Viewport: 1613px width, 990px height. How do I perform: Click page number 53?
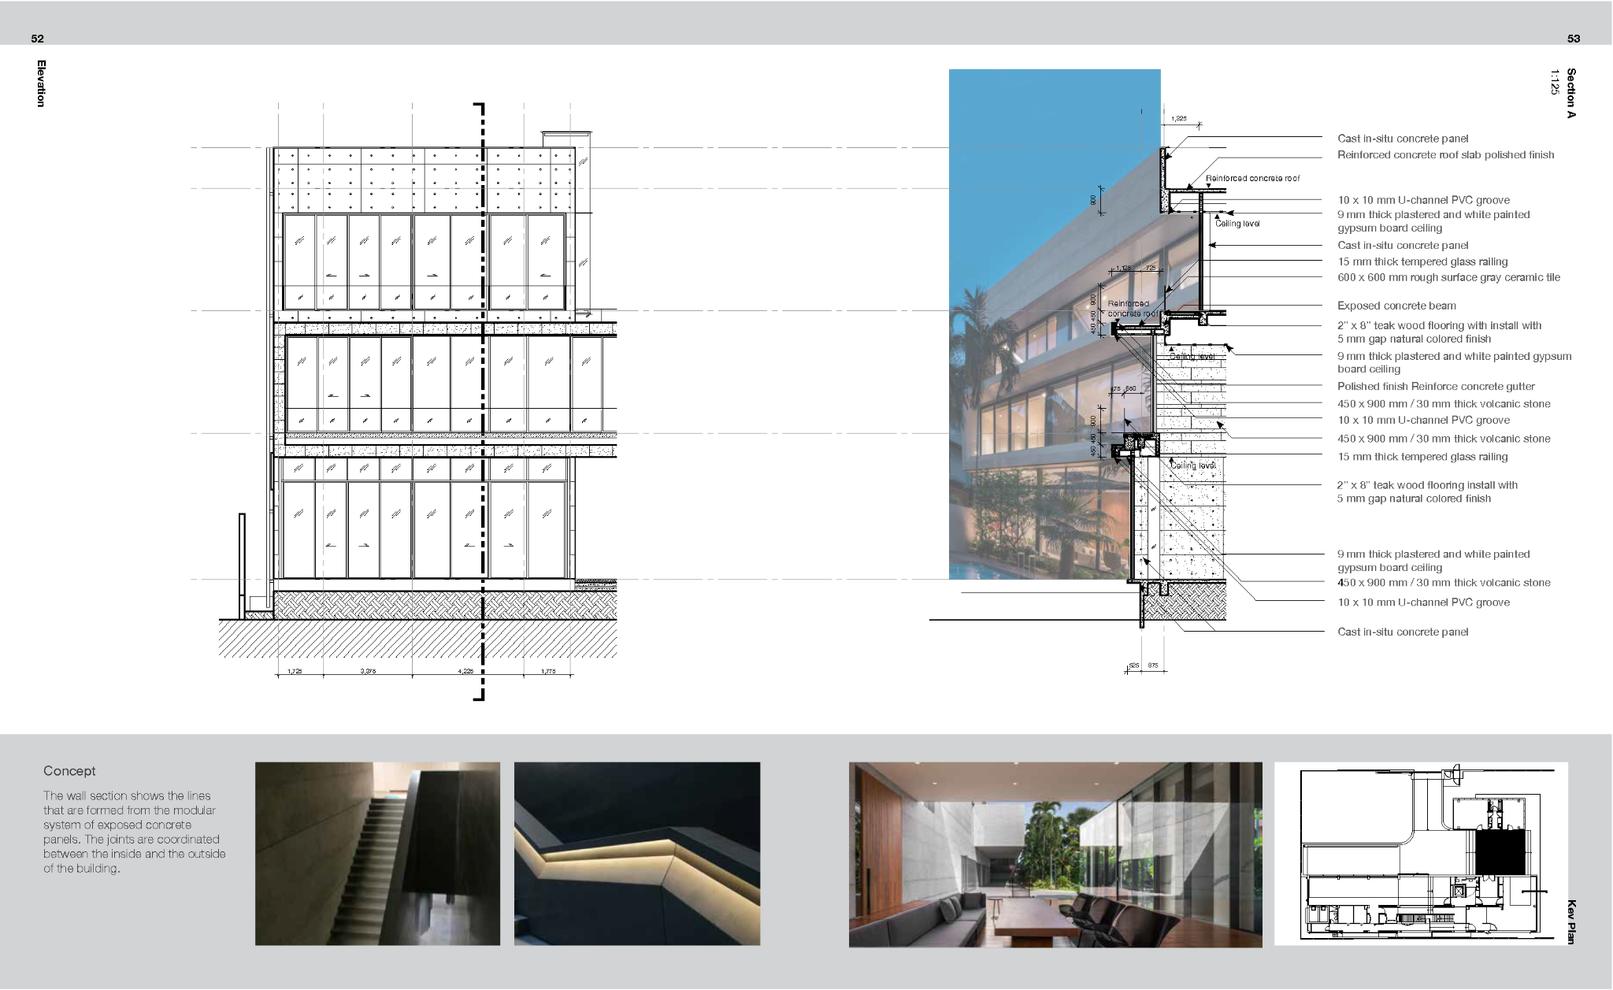(x=1574, y=39)
